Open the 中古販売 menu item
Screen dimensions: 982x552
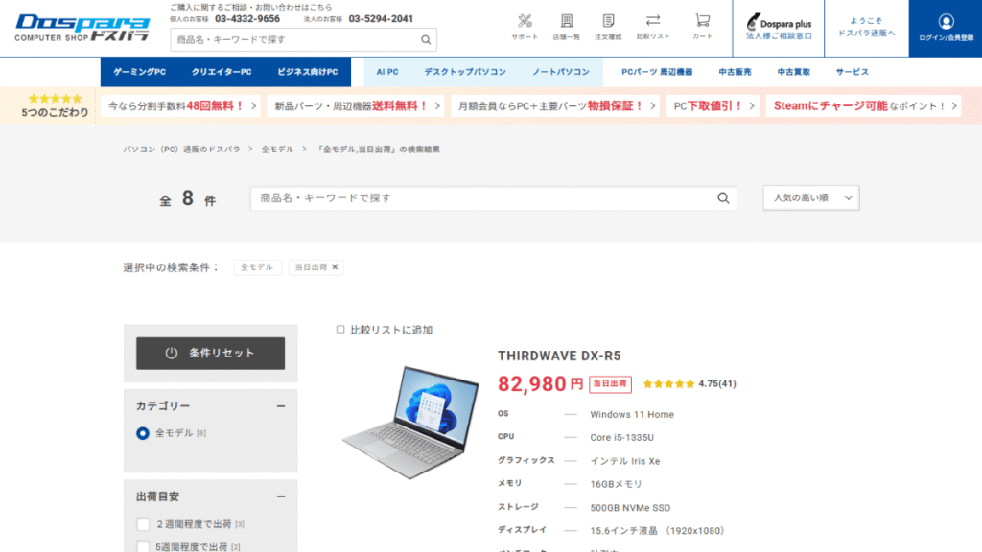click(735, 72)
